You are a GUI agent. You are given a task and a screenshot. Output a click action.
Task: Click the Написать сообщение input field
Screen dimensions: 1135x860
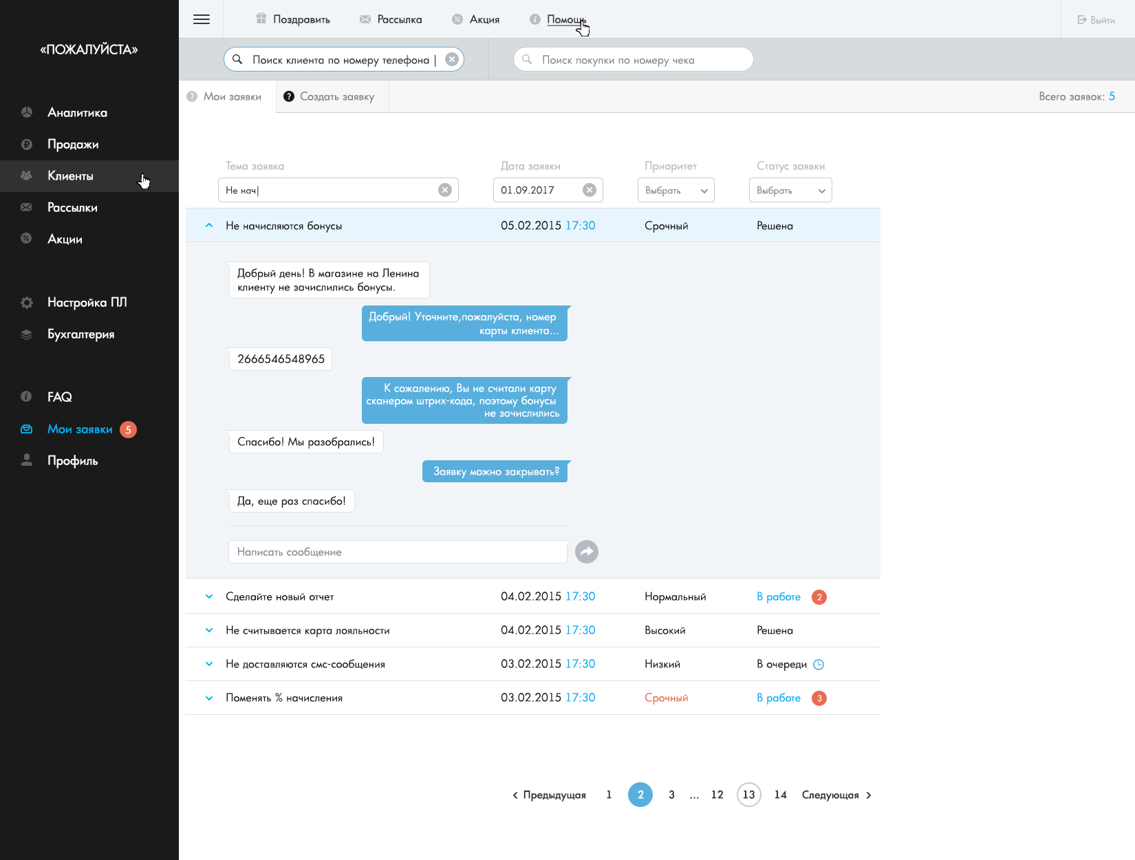(398, 552)
